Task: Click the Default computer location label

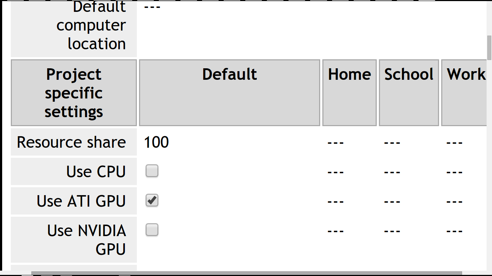Action: coord(91,25)
